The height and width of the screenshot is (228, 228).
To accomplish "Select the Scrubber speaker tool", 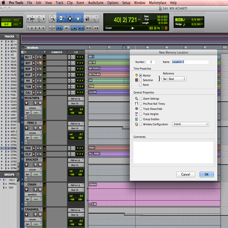I will [87, 18].
